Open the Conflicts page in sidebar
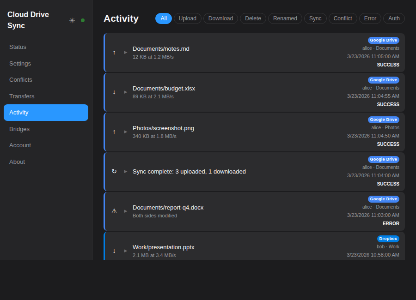 tap(46, 80)
